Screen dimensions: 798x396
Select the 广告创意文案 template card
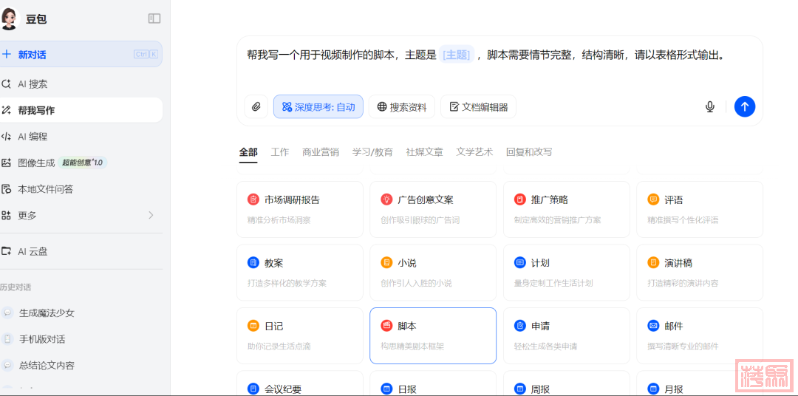pos(433,209)
